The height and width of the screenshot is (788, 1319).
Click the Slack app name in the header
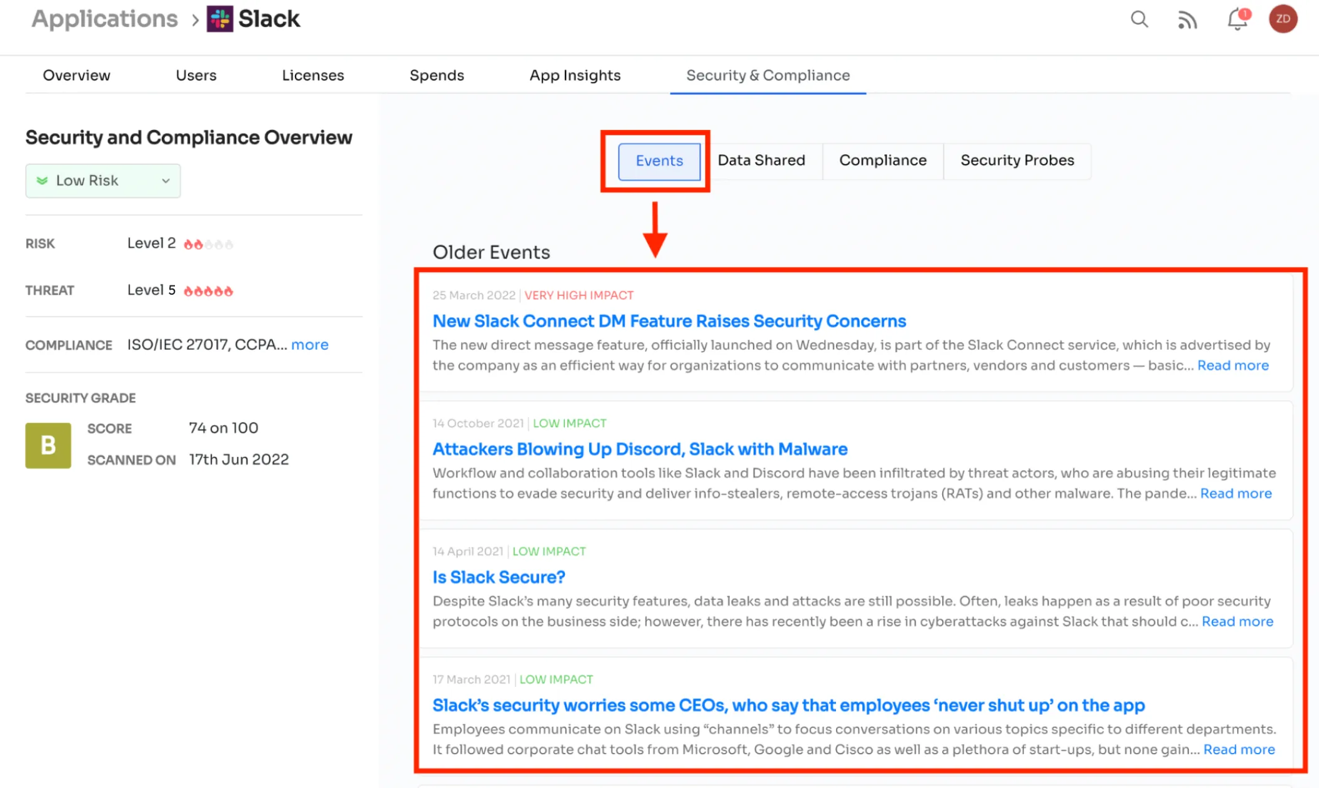click(269, 19)
